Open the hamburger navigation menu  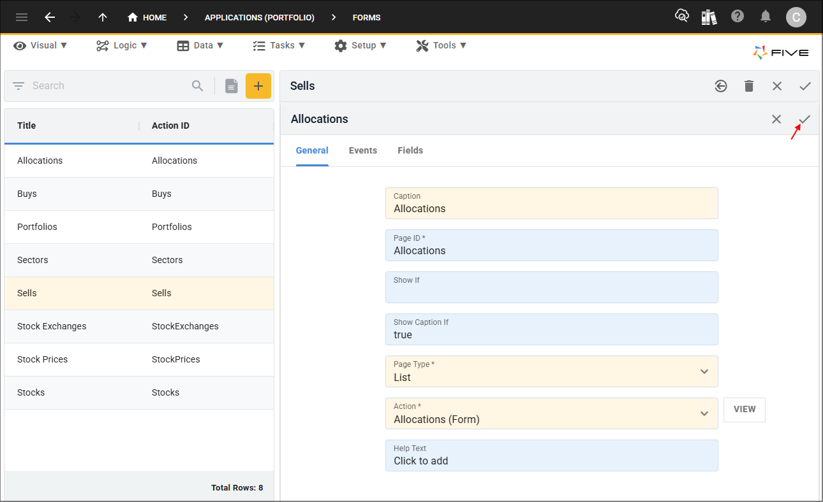pos(22,17)
